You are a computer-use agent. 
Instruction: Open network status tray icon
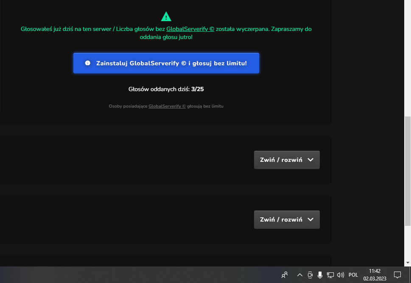[330, 275]
